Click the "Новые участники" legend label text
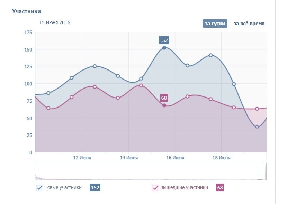Screen dimensions: 287x204 tap(63, 188)
